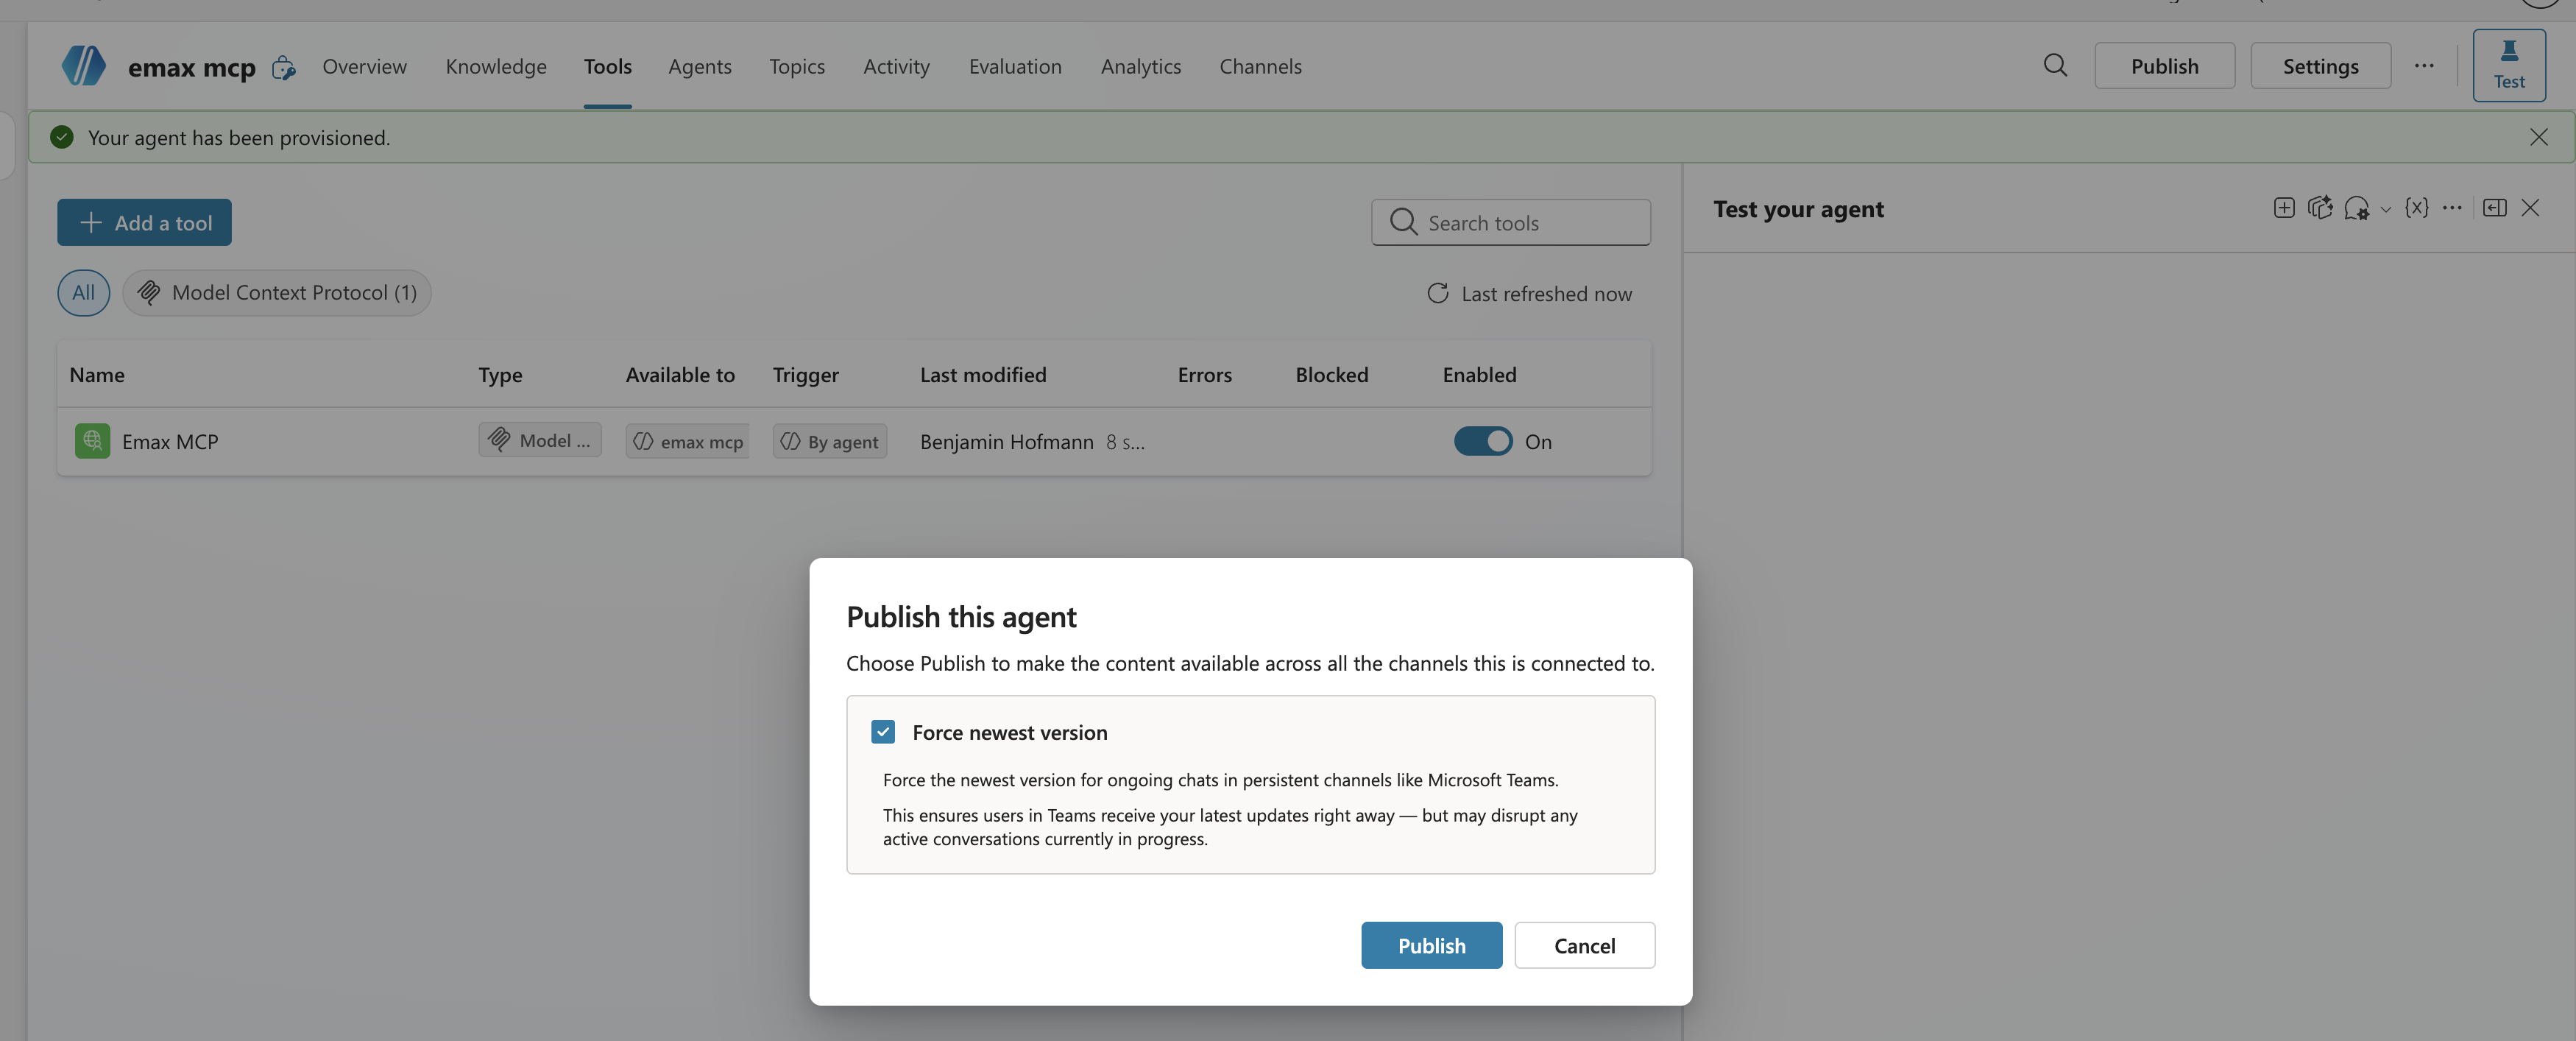Image resolution: width=2576 pixels, height=1041 pixels.
Task: Confirm Publish in the dialog
Action: tap(1431, 945)
